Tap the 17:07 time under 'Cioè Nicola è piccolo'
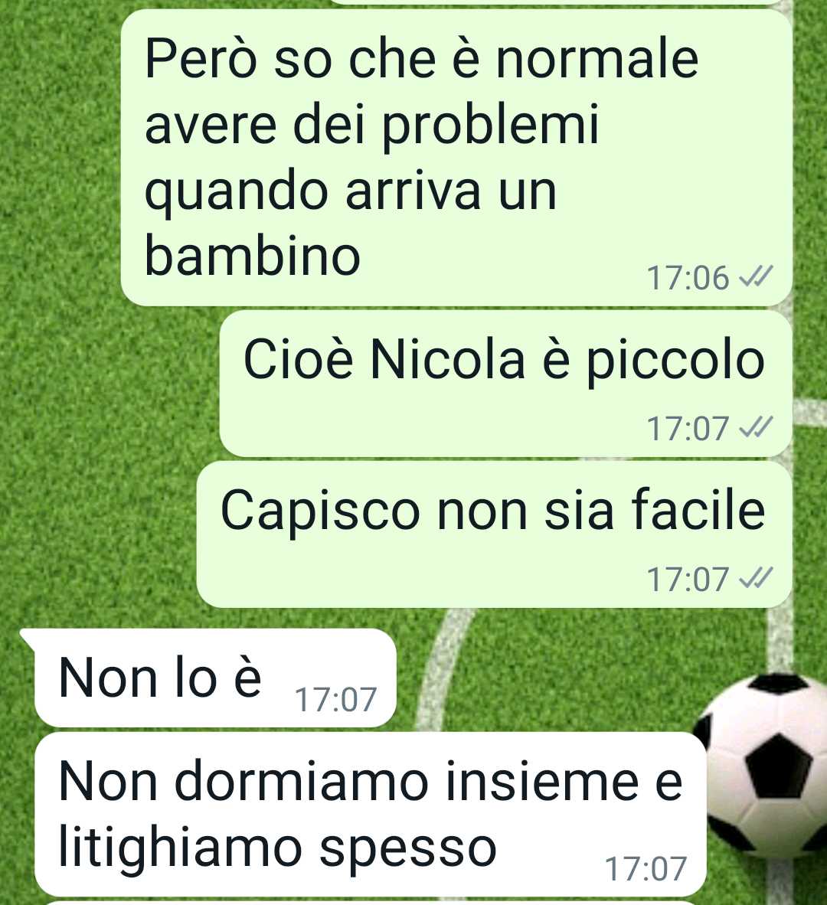This screenshot has width=827, height=905. [x=688, y=429]
